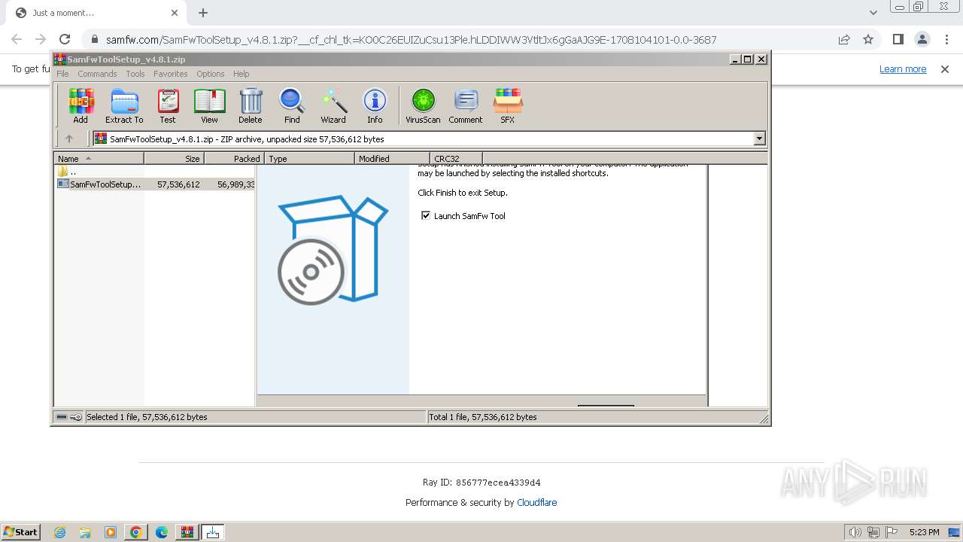Switch to installer taskbar button
Viewport: 963px width, 542px height.
(x=213, y=532)
